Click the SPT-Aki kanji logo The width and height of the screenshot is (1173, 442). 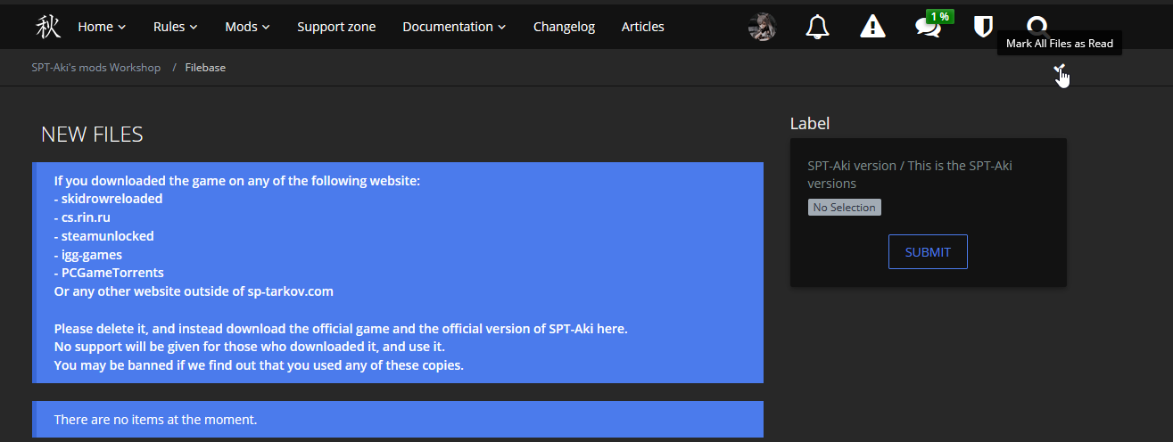[x=48, y=26]
